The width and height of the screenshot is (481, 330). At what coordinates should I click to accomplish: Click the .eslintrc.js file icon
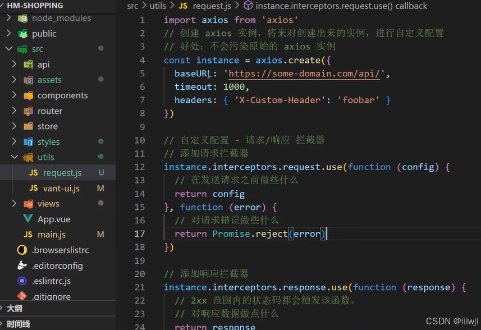tap(22, 281)
